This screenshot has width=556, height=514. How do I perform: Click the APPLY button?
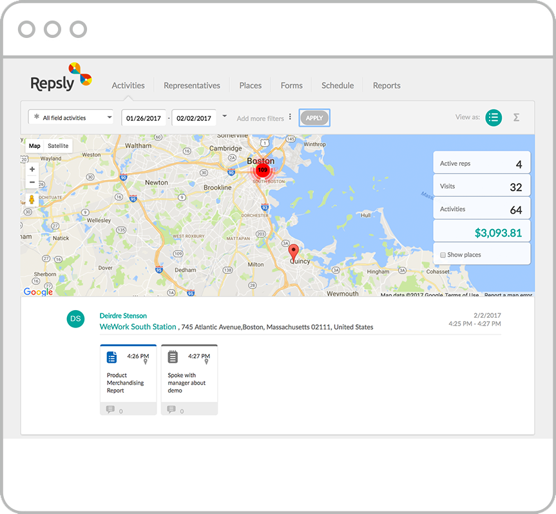pos(314,118)
